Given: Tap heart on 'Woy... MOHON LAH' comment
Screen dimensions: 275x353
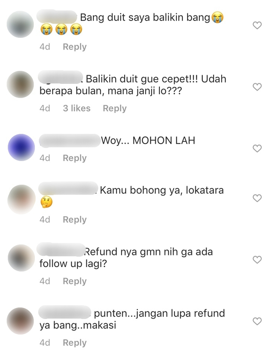Looking at the screenshot, I should [257, 148].
